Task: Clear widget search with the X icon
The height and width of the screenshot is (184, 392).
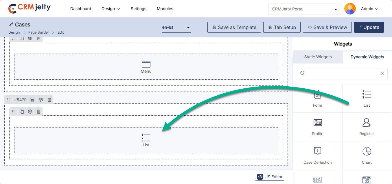Action: tap(382, 73)
